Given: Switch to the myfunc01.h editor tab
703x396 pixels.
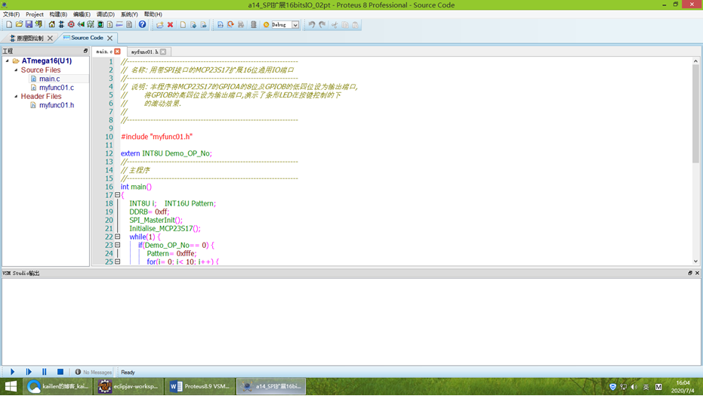Looking at the screenshot, I should 144,51.
